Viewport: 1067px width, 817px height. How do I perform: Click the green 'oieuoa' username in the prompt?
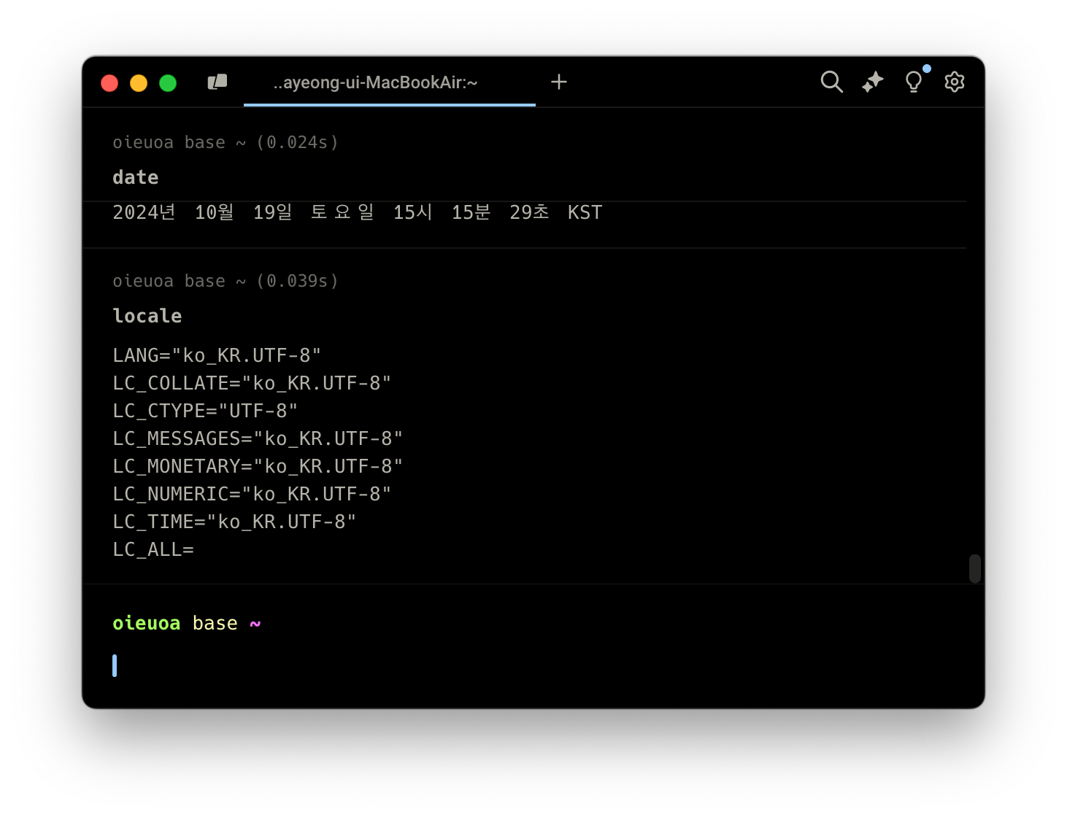146,623
